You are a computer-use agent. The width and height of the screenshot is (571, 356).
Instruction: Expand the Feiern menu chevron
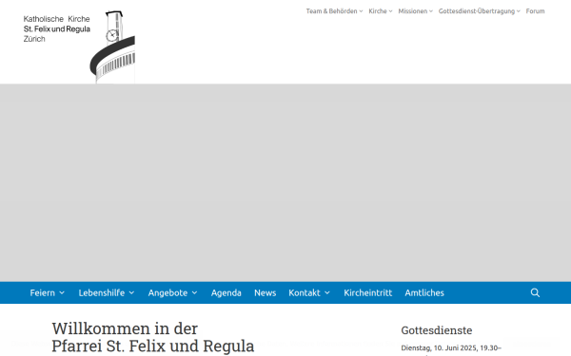click(x=62, y=292)
